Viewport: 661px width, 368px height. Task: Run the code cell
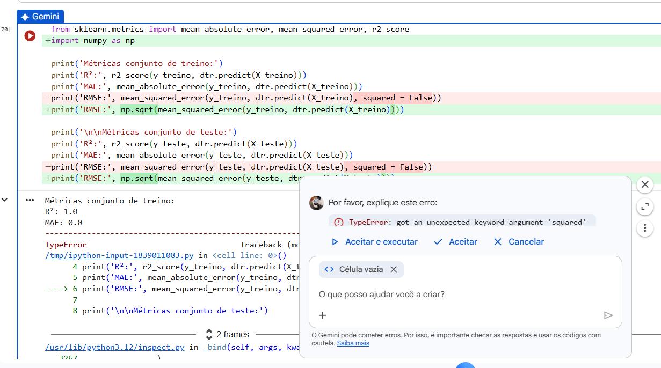click(30, 36)
